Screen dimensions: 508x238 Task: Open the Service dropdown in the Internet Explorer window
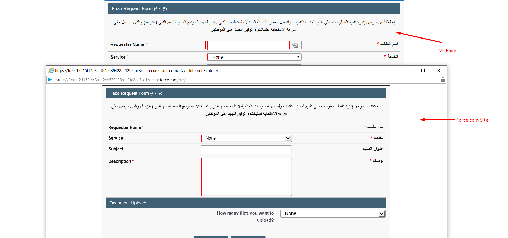point(246,138)
